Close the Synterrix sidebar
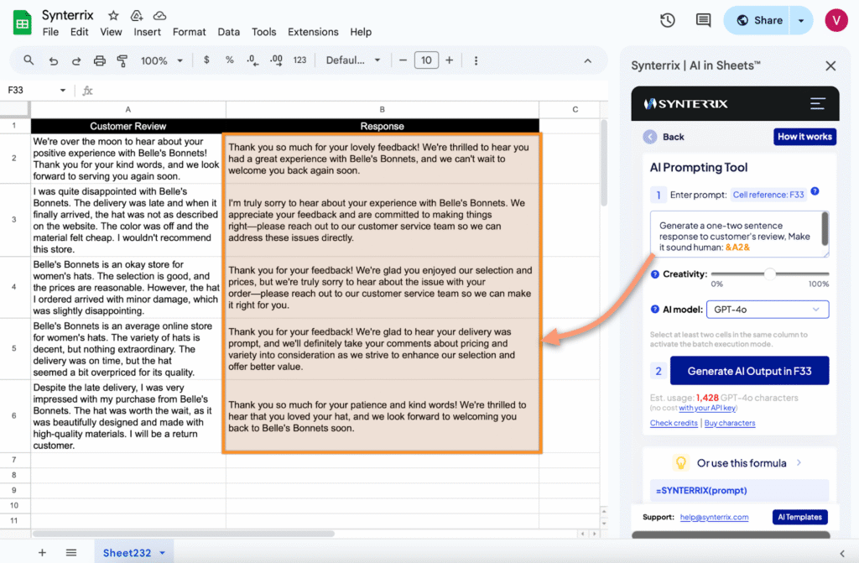This screenshot has width=859, height=563. click(830, 65)
